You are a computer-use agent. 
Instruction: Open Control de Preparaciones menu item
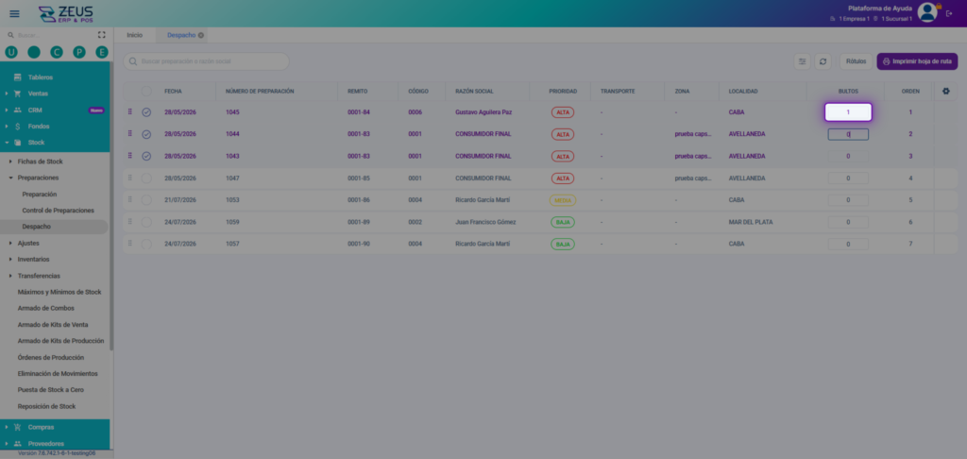58,211
